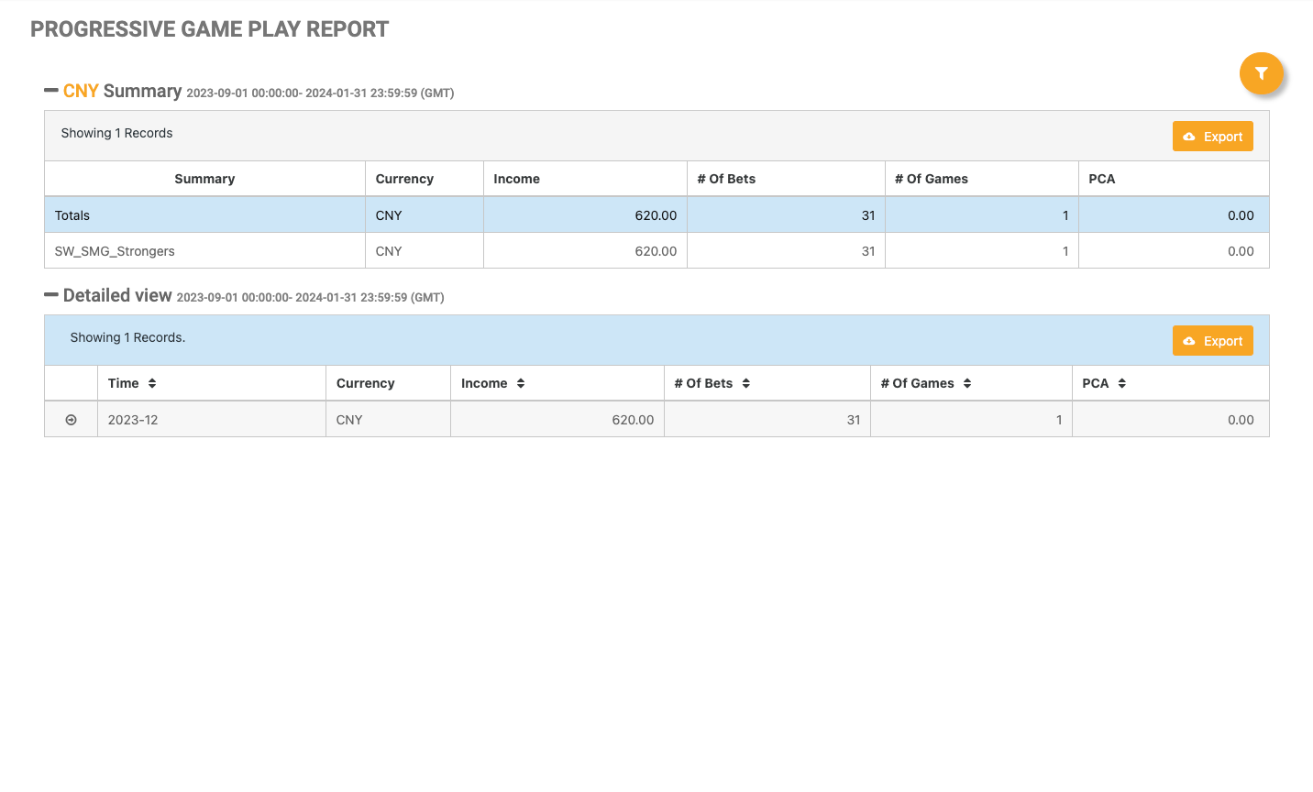Click the Income column sort icon in Detailed view
This screenshot has width=1313, height=792.
(x=521, y=383)
